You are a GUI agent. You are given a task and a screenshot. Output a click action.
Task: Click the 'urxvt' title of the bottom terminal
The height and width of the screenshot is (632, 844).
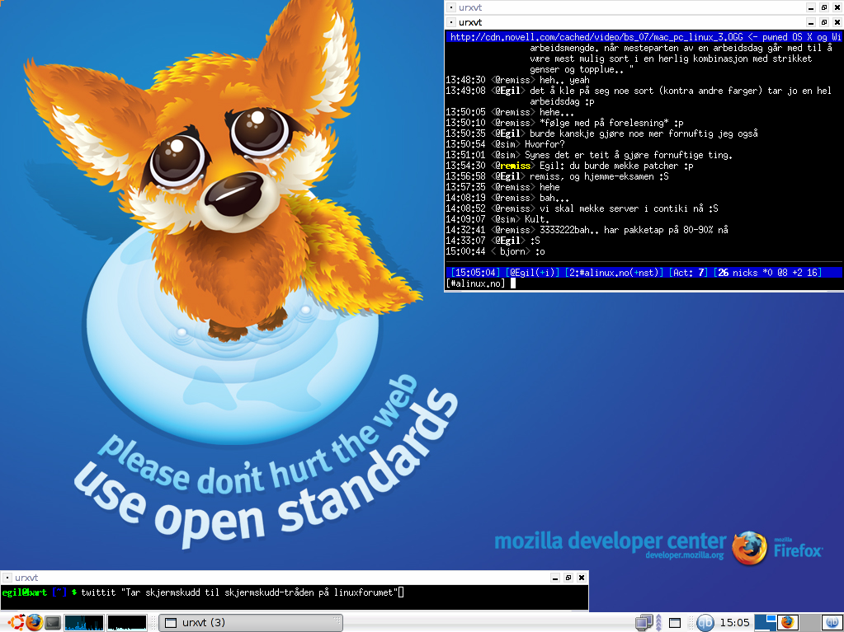click(x=26, y=578)
